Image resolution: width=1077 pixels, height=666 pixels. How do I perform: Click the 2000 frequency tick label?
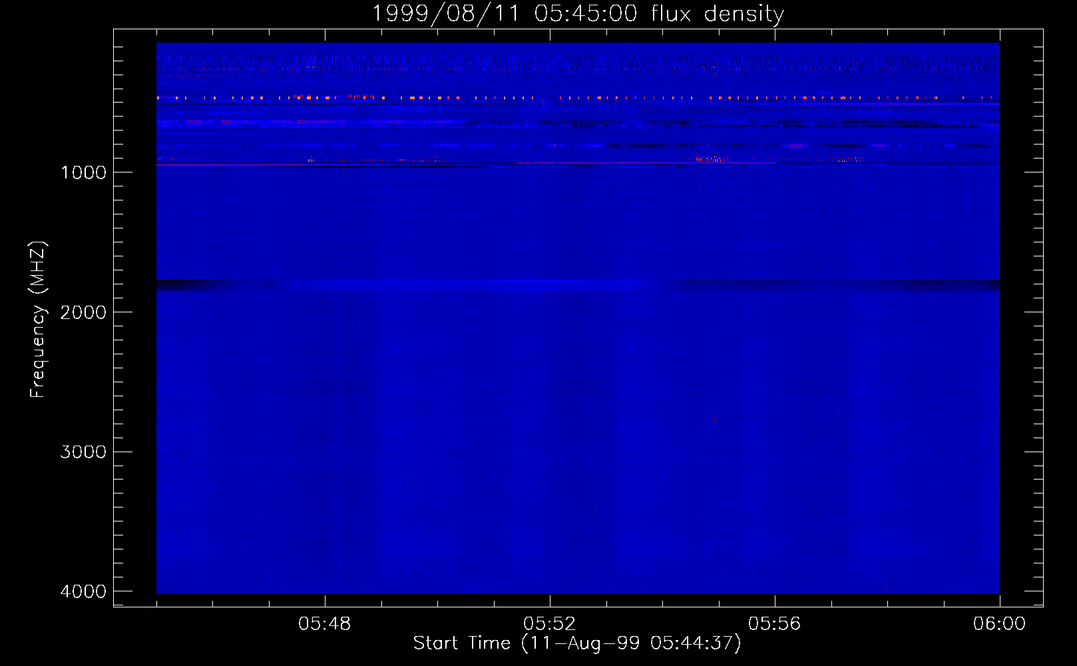click(x=83, y=312)
